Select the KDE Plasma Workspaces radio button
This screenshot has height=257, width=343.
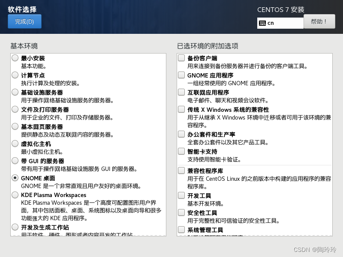pos(15,195)
